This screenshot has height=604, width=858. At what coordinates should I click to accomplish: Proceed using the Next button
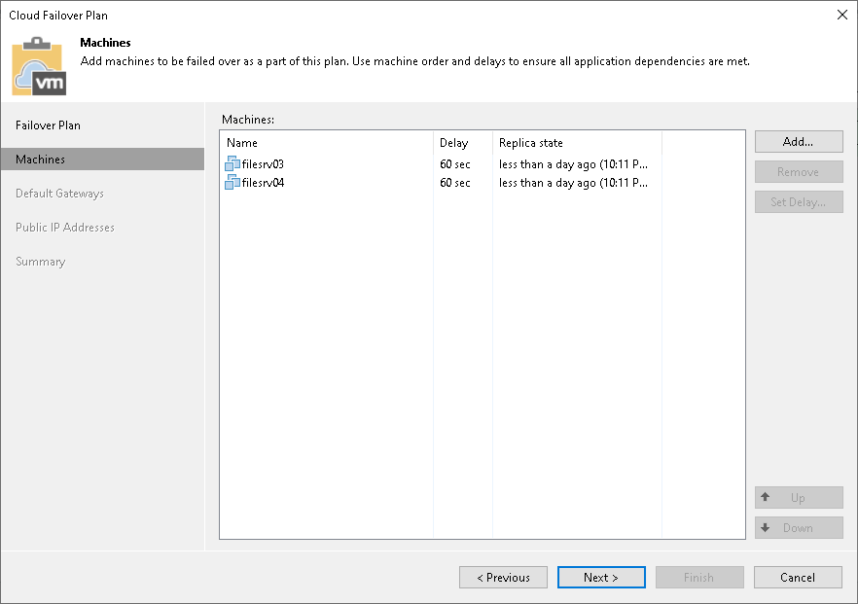pyautogui.click(x=601, y=577)
